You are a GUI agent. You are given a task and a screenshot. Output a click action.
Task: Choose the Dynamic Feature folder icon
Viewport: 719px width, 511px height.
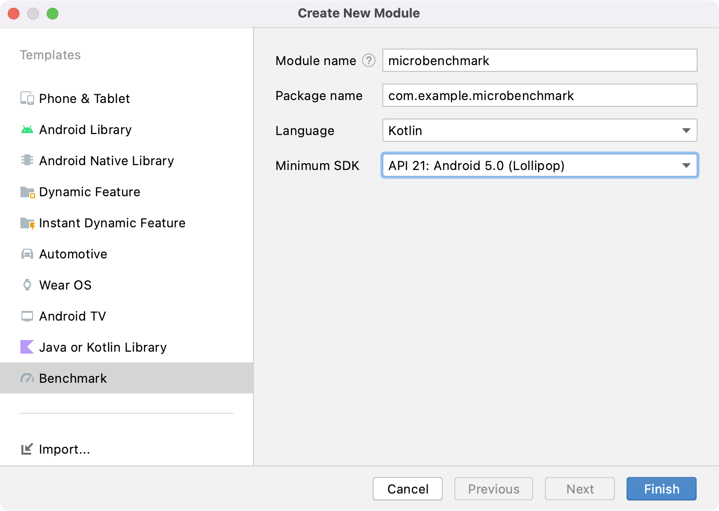click(27, 192)
